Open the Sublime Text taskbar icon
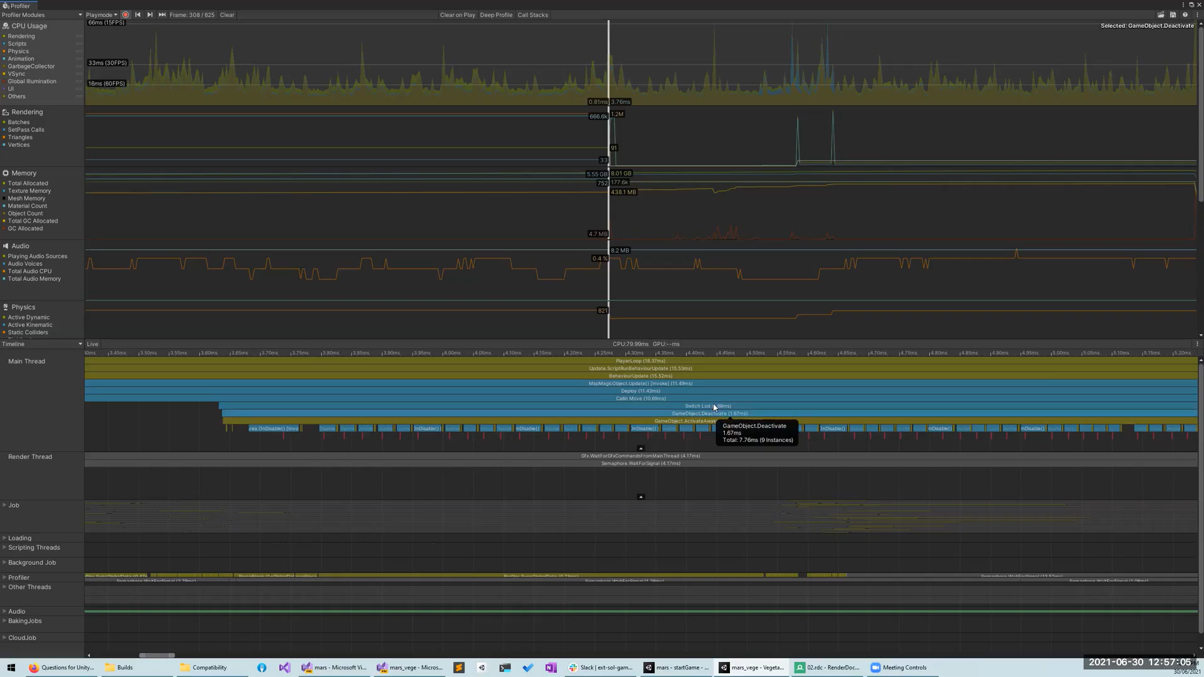1204x677 pixels. 459,668
